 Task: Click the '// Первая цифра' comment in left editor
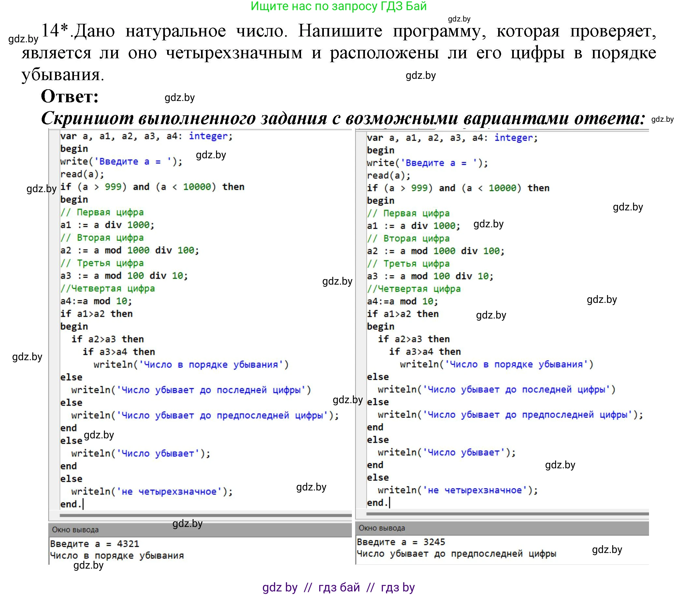click(x=102, y=212)
